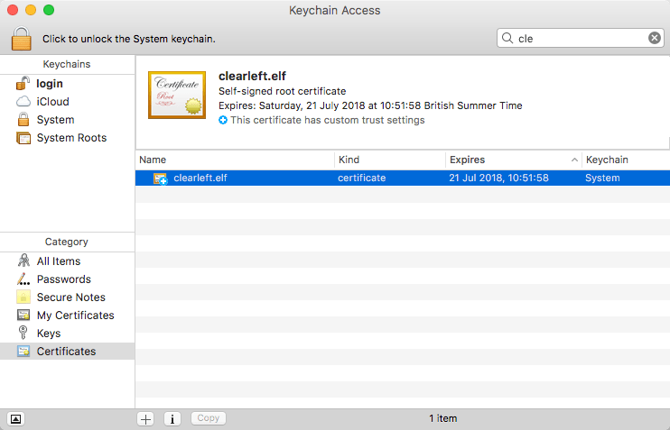Sort list by Name column
The height and width of the screenshot is (430, 670).
[235, 160]
